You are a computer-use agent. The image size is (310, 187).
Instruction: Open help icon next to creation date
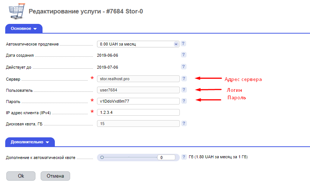184,55
